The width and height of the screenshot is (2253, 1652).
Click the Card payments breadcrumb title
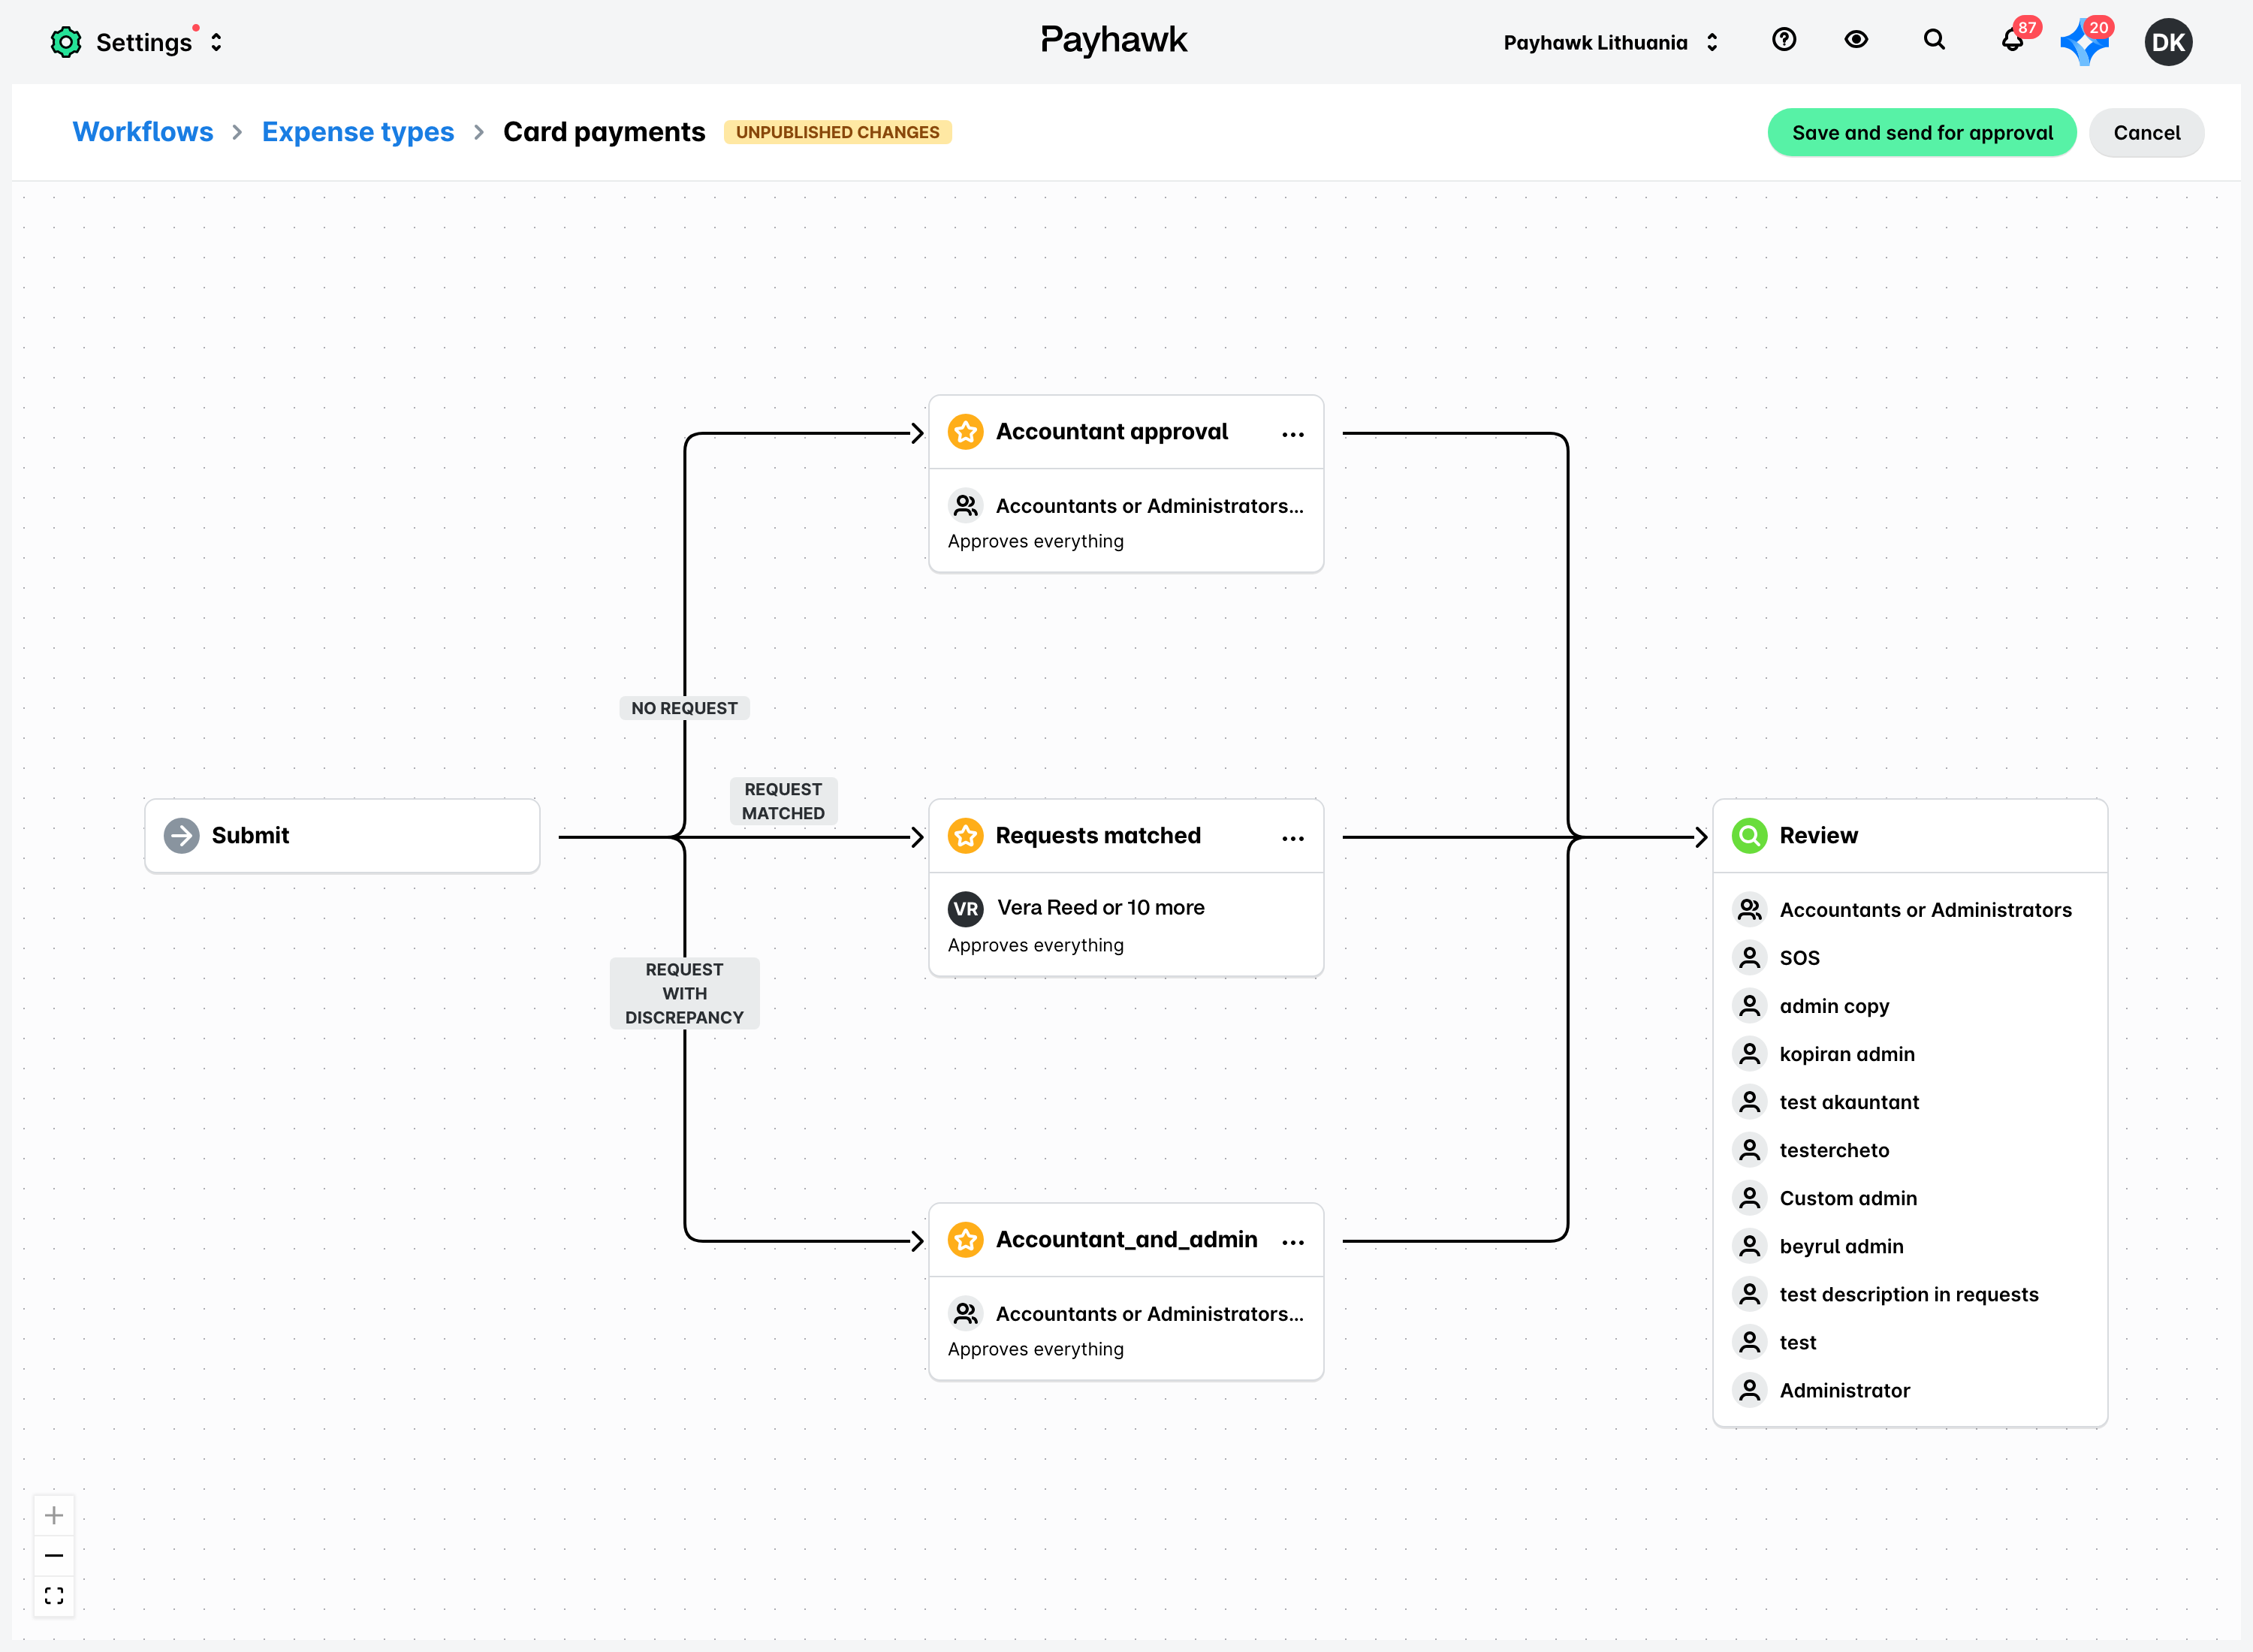click(x=604, y=132)
